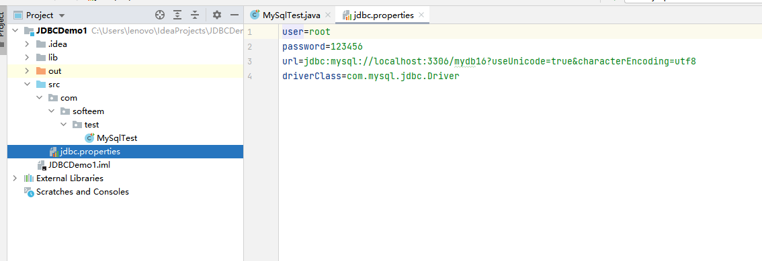Close the MySqlTest.java tab

[x=328, y=15]
